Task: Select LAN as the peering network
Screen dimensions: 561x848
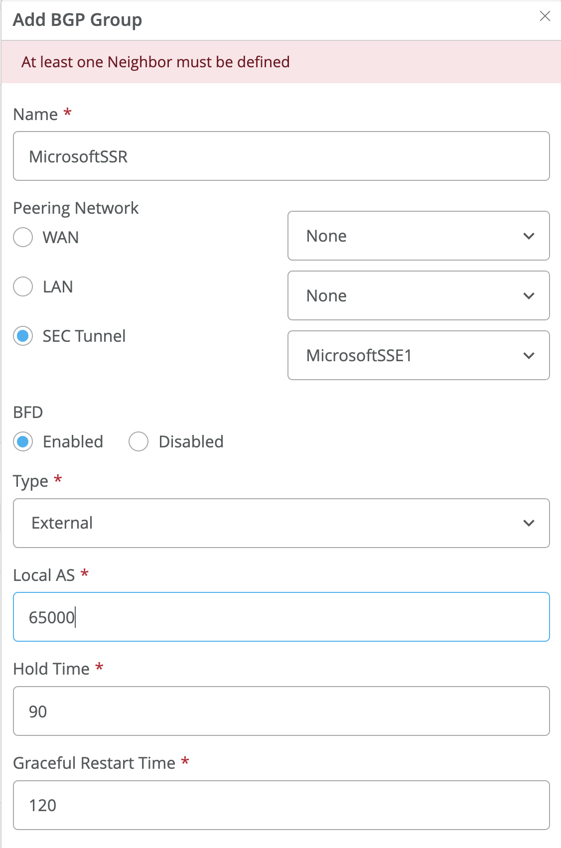Action: [23, 286]
